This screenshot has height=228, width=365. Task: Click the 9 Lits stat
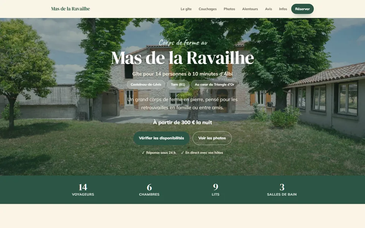click(216, 190)
